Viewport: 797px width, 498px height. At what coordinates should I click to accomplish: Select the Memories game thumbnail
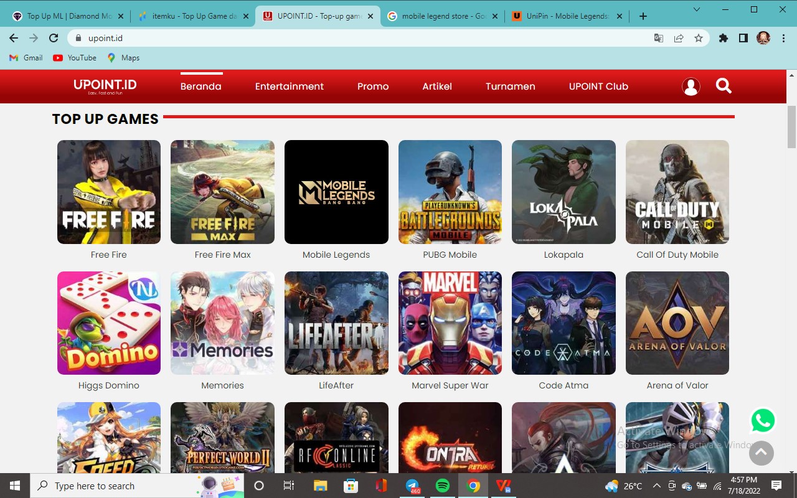222,323
